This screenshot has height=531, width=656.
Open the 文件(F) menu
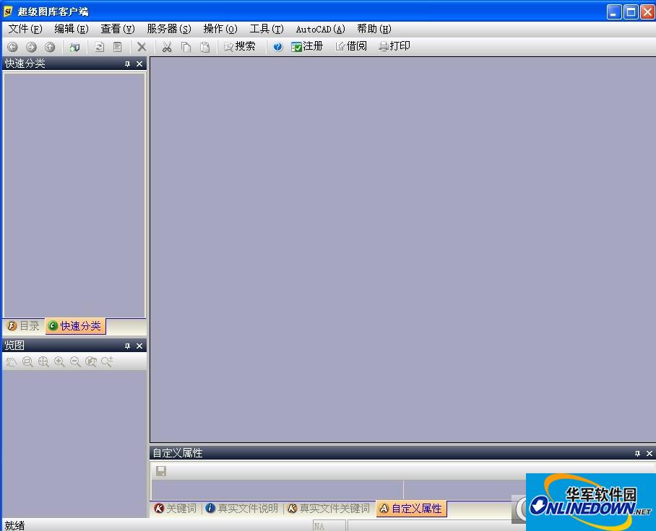25,29
